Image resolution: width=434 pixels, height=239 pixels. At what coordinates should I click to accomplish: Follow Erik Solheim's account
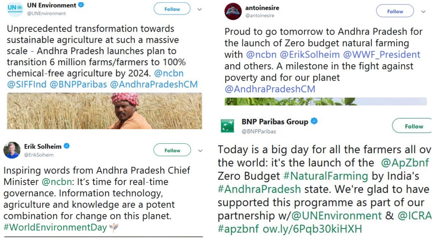[x=172, y=150]
